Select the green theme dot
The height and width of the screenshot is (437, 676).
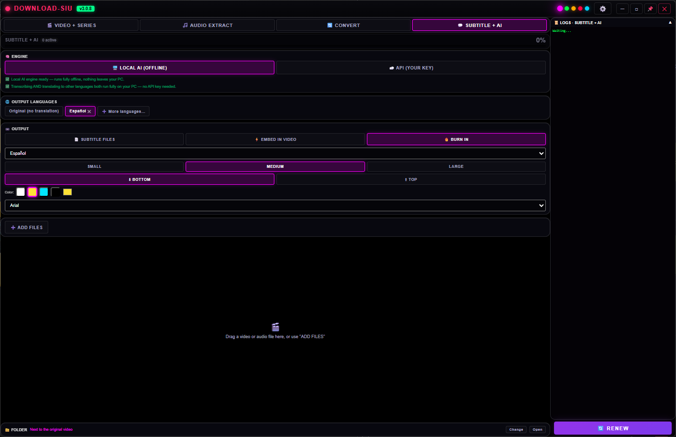coord(567,9)
